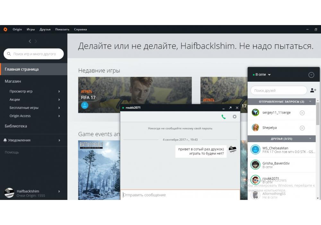Expand HaifbackIshim profile menu arrow
Image resolution: width=321 pixels, height=225 pixels.
59,191
